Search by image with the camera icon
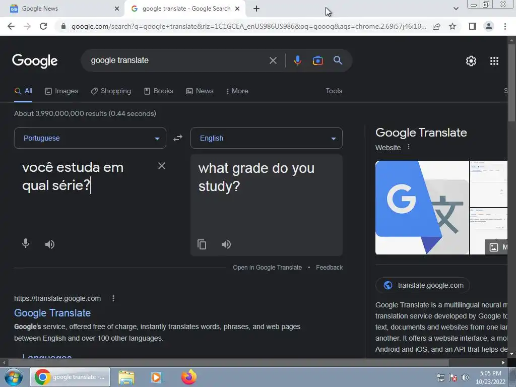 pyautogui.click(x=317, y=60)
